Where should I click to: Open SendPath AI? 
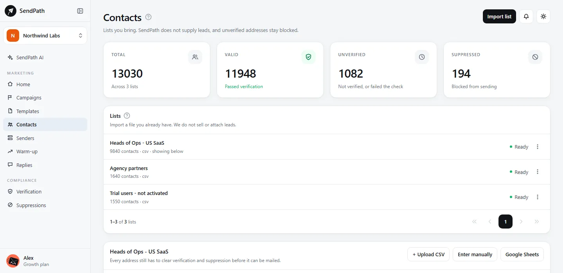[45, 57]
